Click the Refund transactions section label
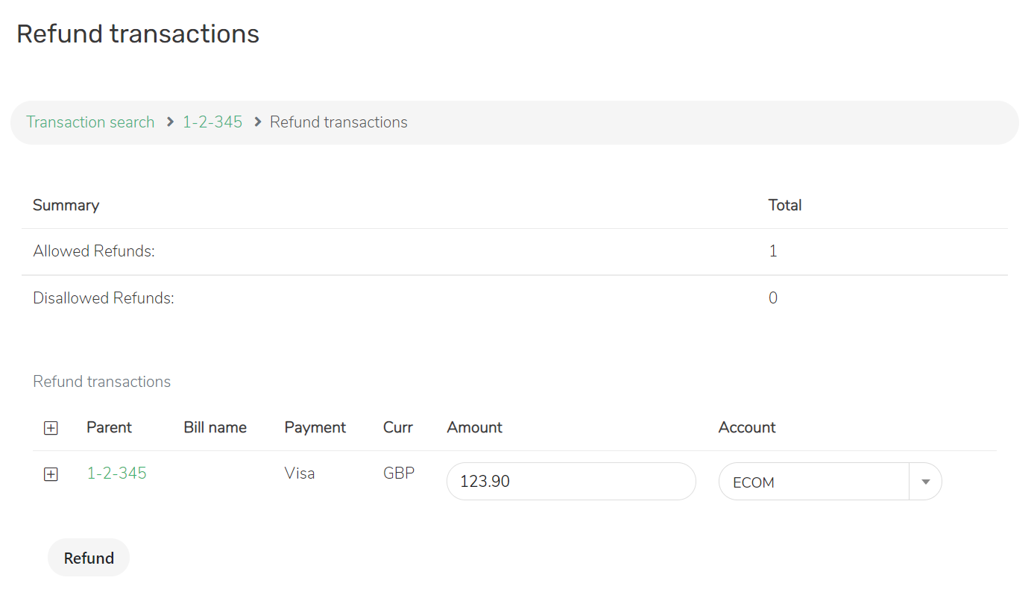 [x=102, y=381]
